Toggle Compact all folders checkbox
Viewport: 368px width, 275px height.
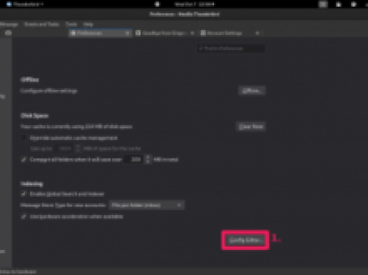(x=24, y=160)
